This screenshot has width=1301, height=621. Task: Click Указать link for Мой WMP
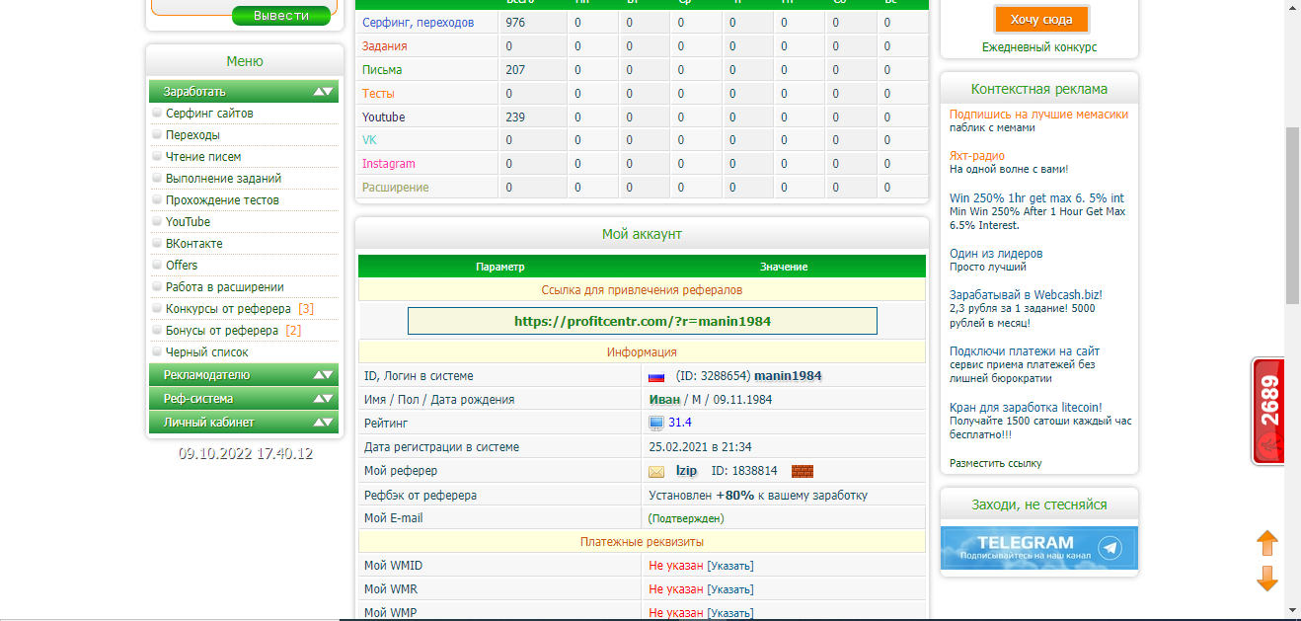730,613
